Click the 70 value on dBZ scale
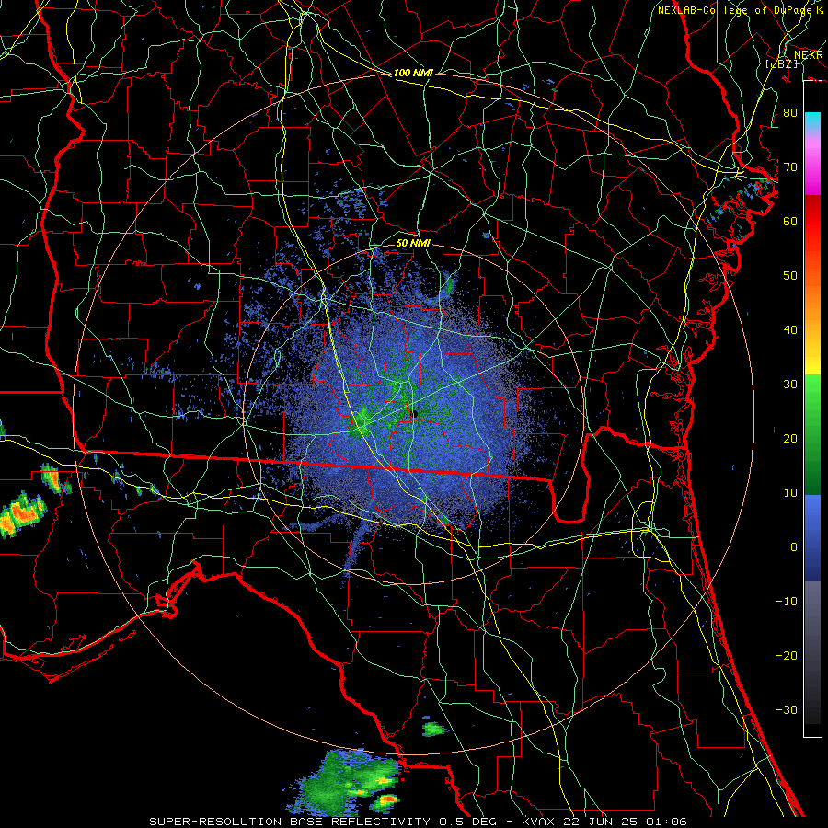This screenshot has height=828, width=828. pos(790,167)
